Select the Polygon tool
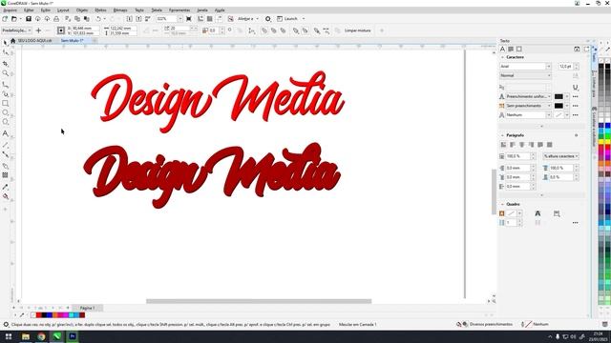Image resolution: width=611 pixels, height=343 pixels. click(5, 122)
